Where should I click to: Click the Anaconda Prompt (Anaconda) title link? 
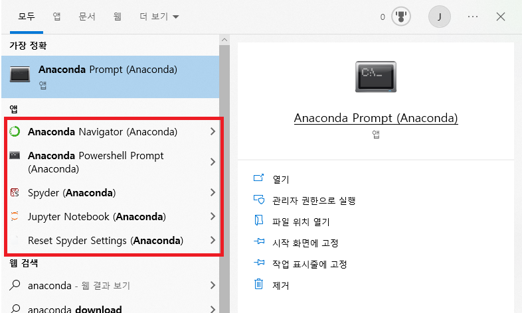pos(376,118)
